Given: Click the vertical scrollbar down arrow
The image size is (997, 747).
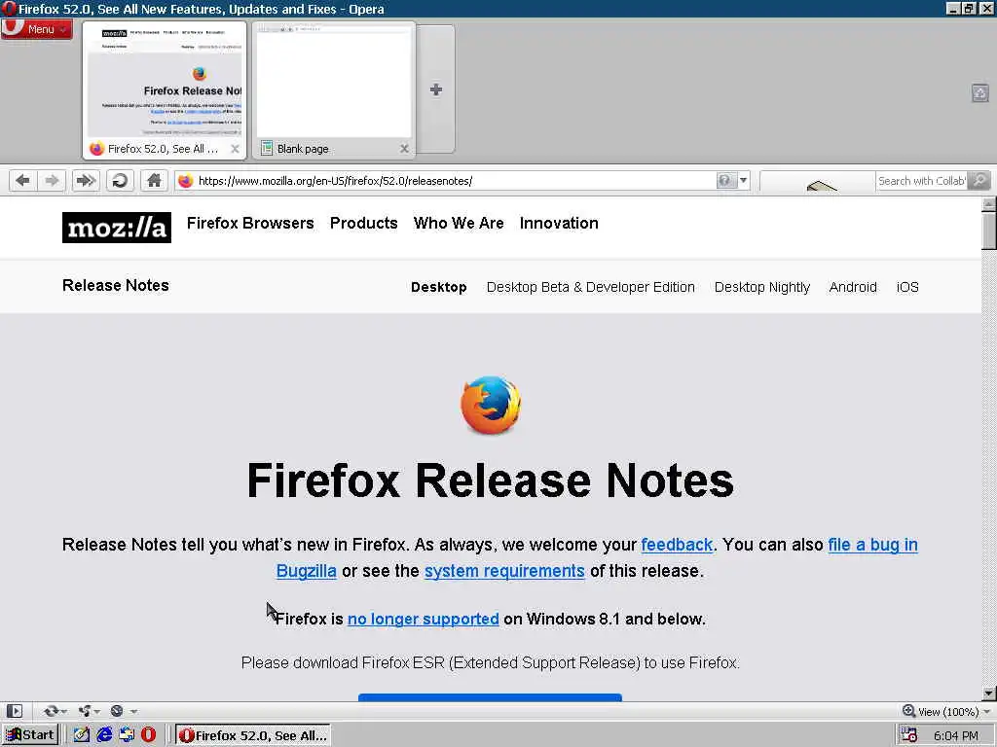Looking at the screenshot, I should coord(989,694).
